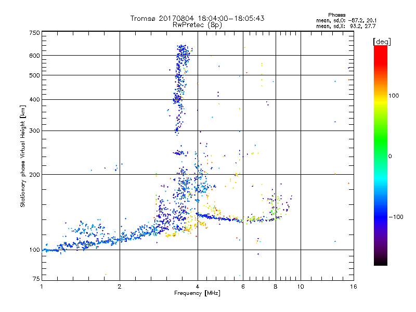Click the '0' colorbar tick label

click(390, 157)
